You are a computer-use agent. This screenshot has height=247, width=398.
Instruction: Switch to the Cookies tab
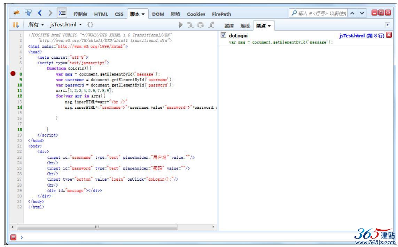click(x=196, y=14)
